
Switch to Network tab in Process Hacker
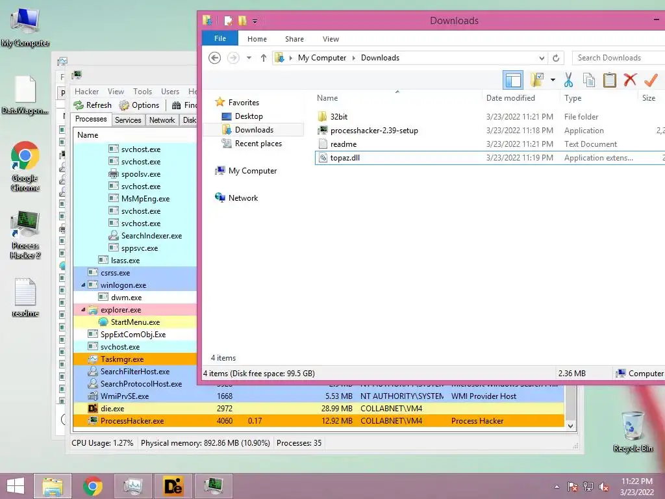coord(162,120)
